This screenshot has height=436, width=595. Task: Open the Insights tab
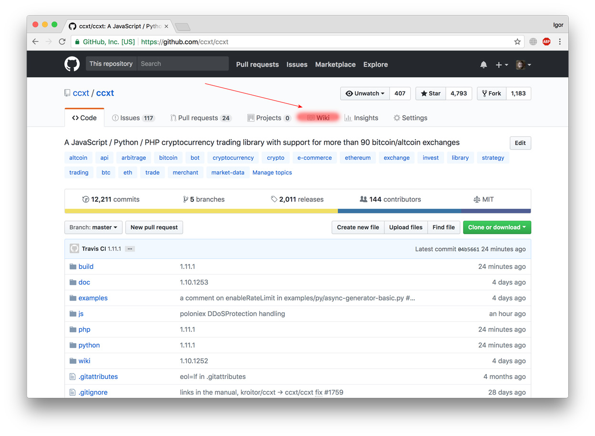pos(361,118)
